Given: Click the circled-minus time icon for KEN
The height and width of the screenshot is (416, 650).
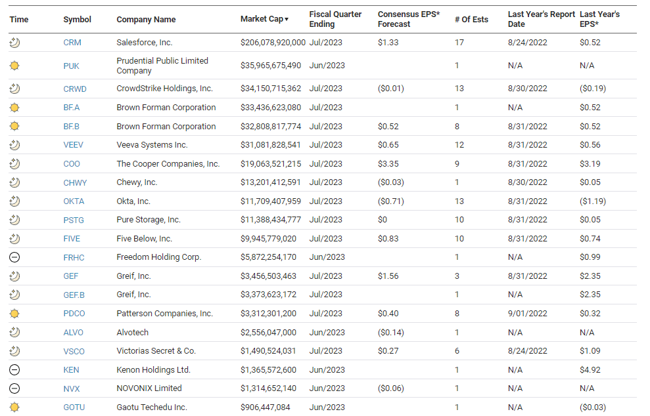Looking at the screenshot, I should click(14, 370).
